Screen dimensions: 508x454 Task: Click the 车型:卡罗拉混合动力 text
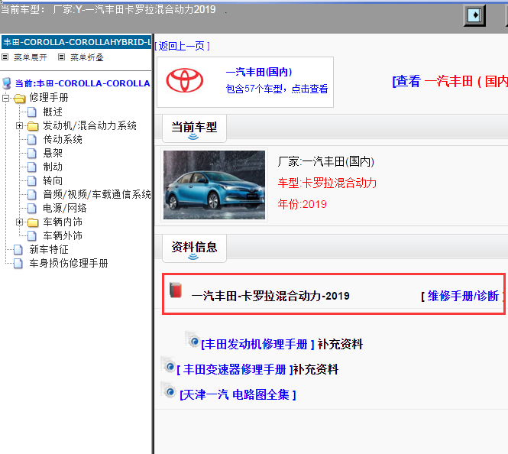click(327, 183)
